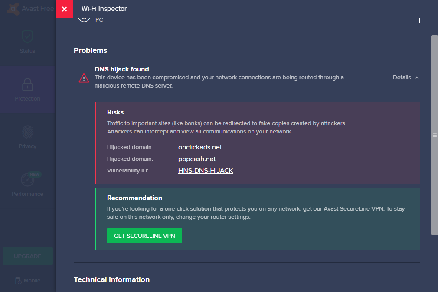Select the onclickads.net hijacked domain
This screenshot has width=438, height=292.
200,147
